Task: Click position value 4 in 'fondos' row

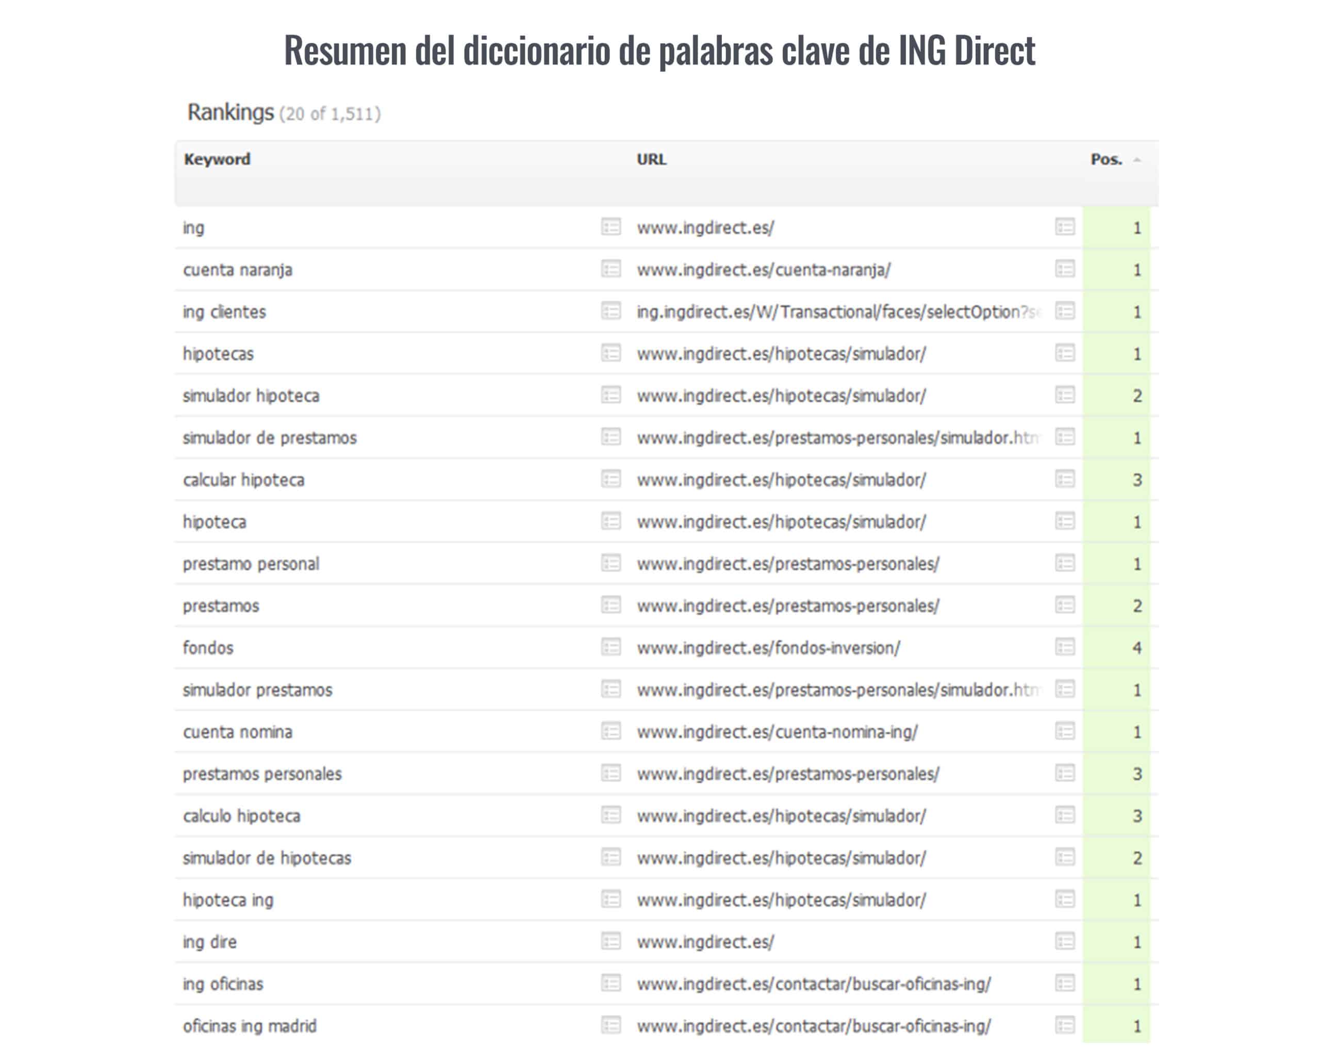Action: [x=1136, y=647]
